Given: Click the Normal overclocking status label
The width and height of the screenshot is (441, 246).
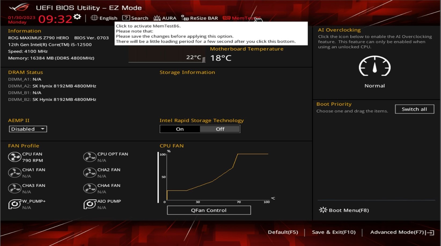Looking at the screenshot, I should coord(374,86).
